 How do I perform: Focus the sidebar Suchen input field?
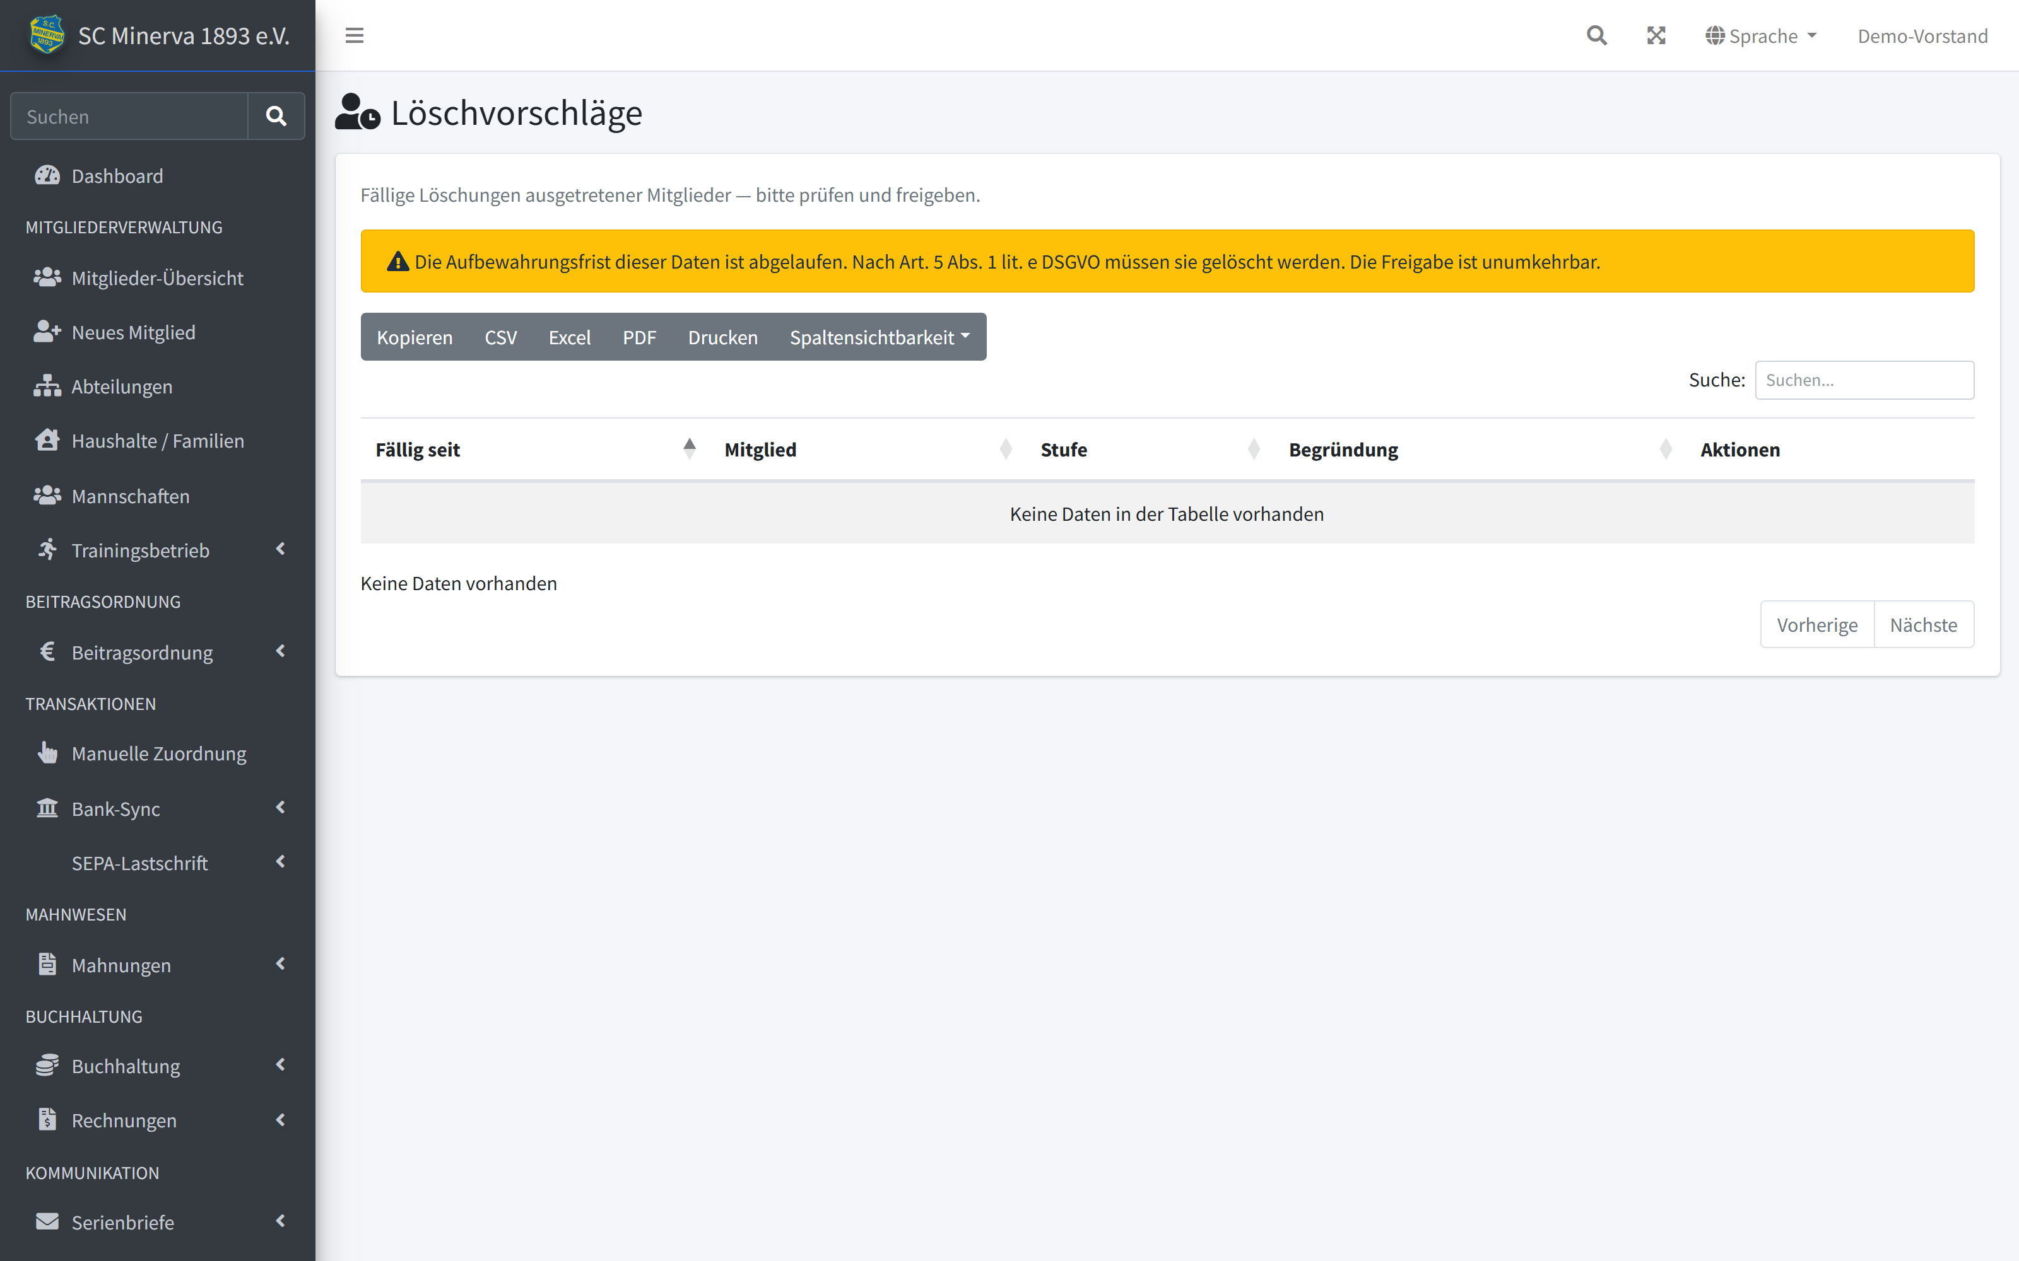[x=129, y=116]
